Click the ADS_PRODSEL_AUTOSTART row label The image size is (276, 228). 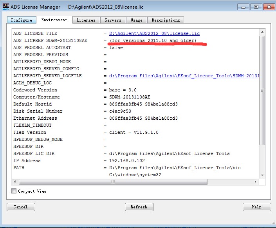pyautogui.click(x=42, y=47)
